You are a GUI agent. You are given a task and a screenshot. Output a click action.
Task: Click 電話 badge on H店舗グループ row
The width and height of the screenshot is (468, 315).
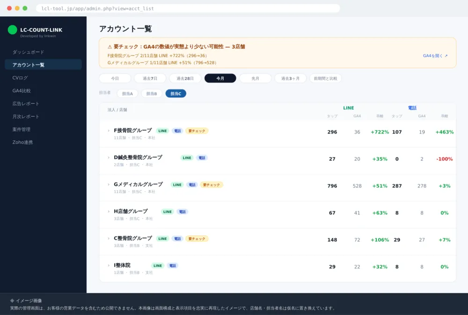point(183,211)
